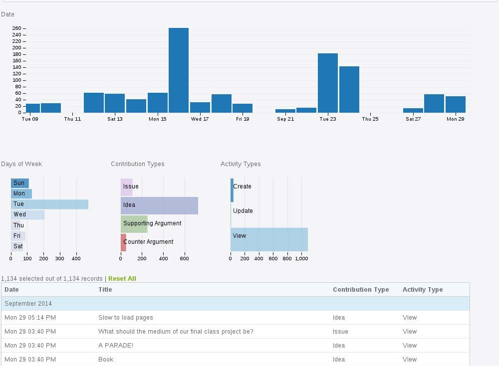Image resolution: width=499 pixels, height=366 pixels.
Task: Filter by the Idea contribution type bar
Action: pyautogui.click(x=160, y=205)
